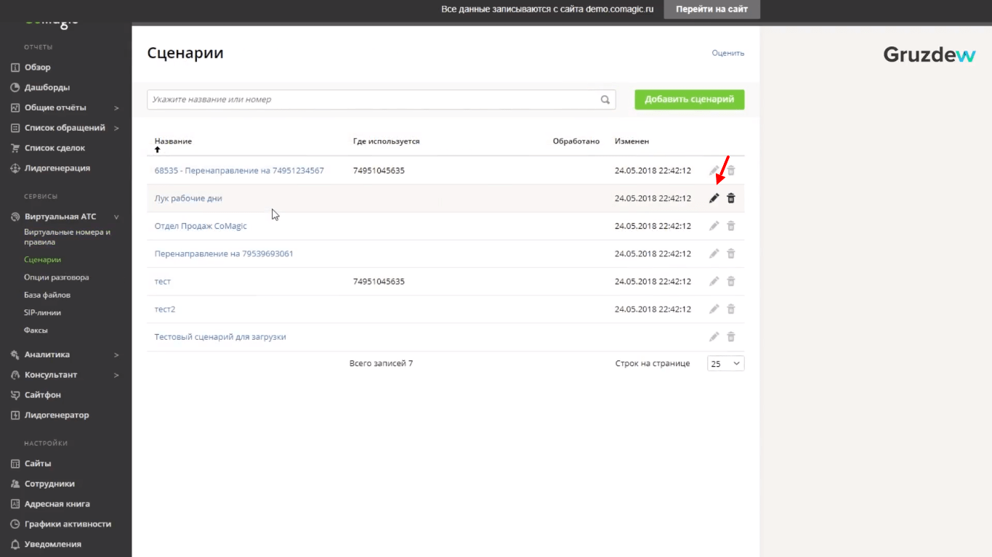Click edit pencil for тест row

714,281
